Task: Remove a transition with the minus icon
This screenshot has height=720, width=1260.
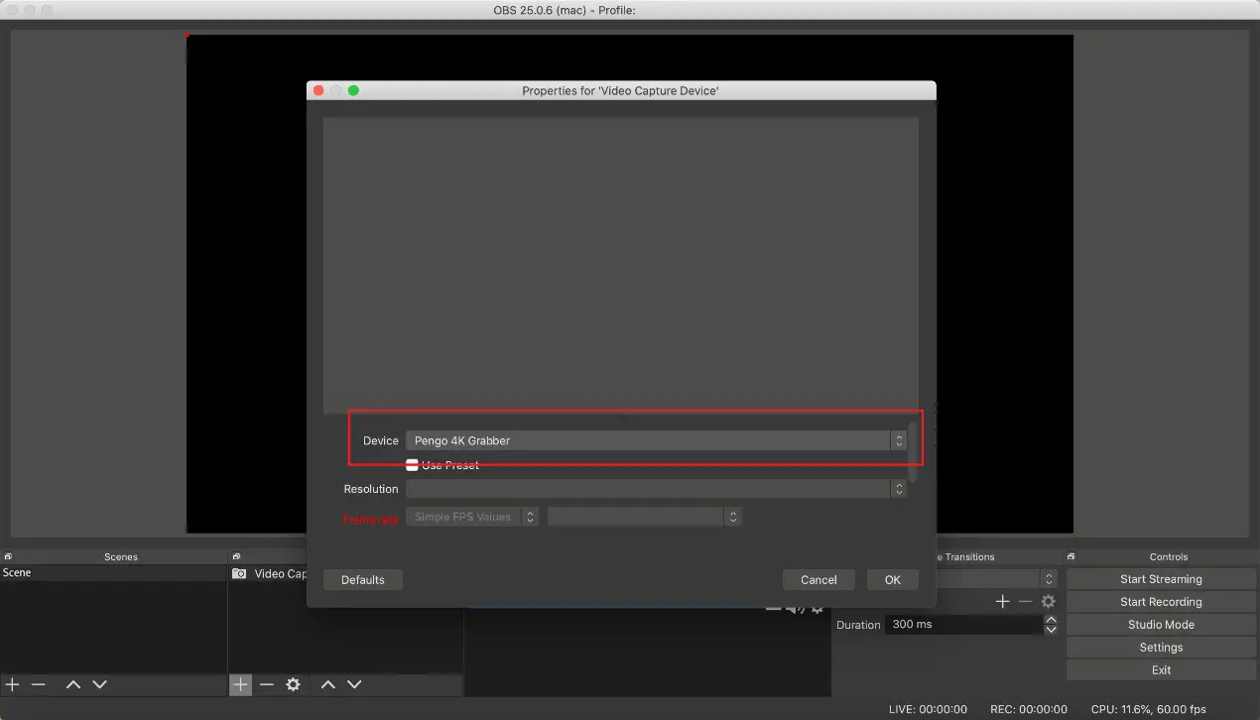Action: pos(1025,601)
